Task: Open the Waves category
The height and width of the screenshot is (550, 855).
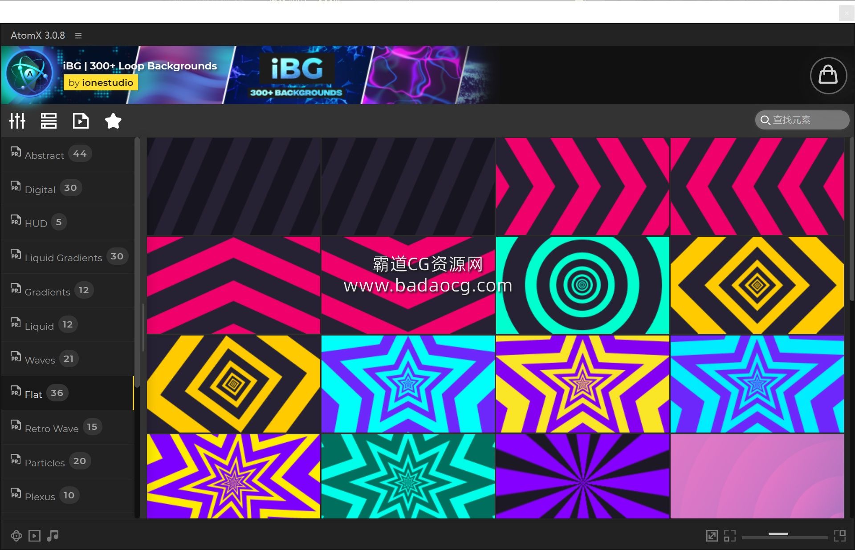Action: (x=67, y=359)
